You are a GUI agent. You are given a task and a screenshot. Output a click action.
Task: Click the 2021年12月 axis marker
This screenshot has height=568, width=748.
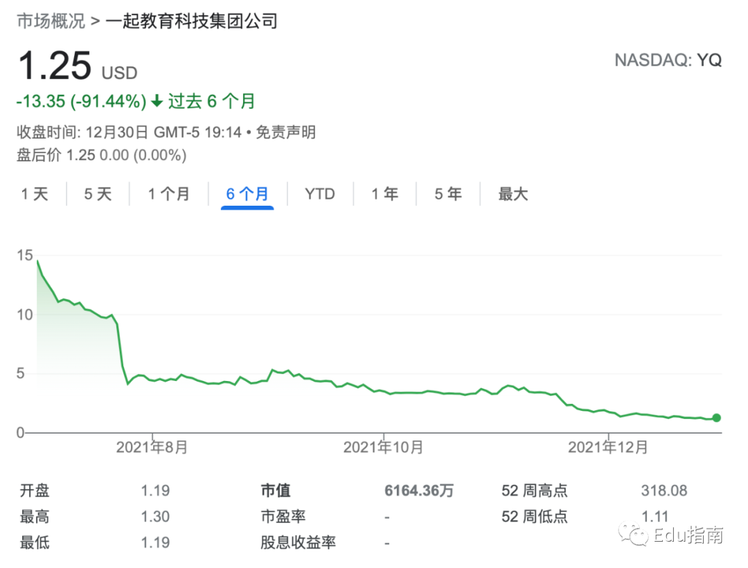click(x=608, y=447)
